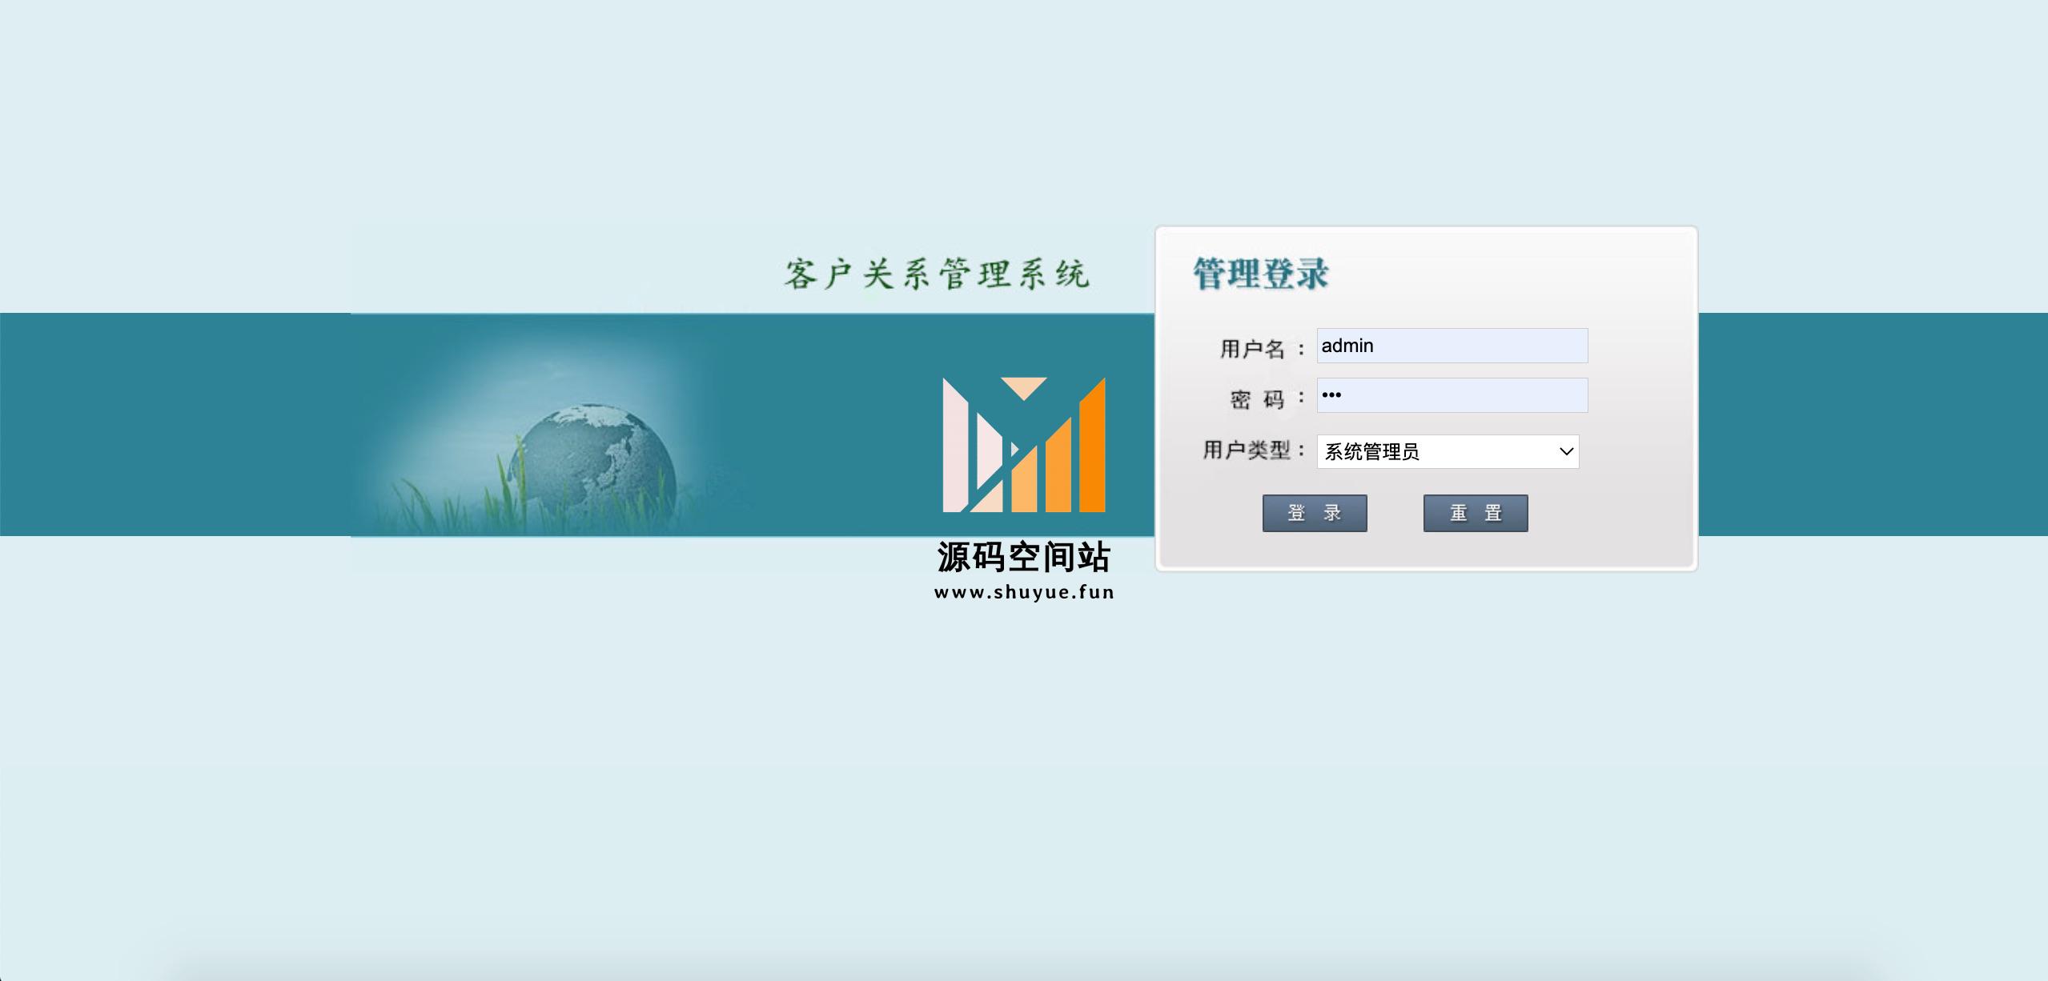The width and height of the screenshot is (2048, 981).
Task: Focus the password input field
Action: point(1452,395)
